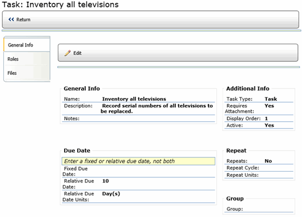
Task: Open the Files tab
Action: tap(27, 73)
